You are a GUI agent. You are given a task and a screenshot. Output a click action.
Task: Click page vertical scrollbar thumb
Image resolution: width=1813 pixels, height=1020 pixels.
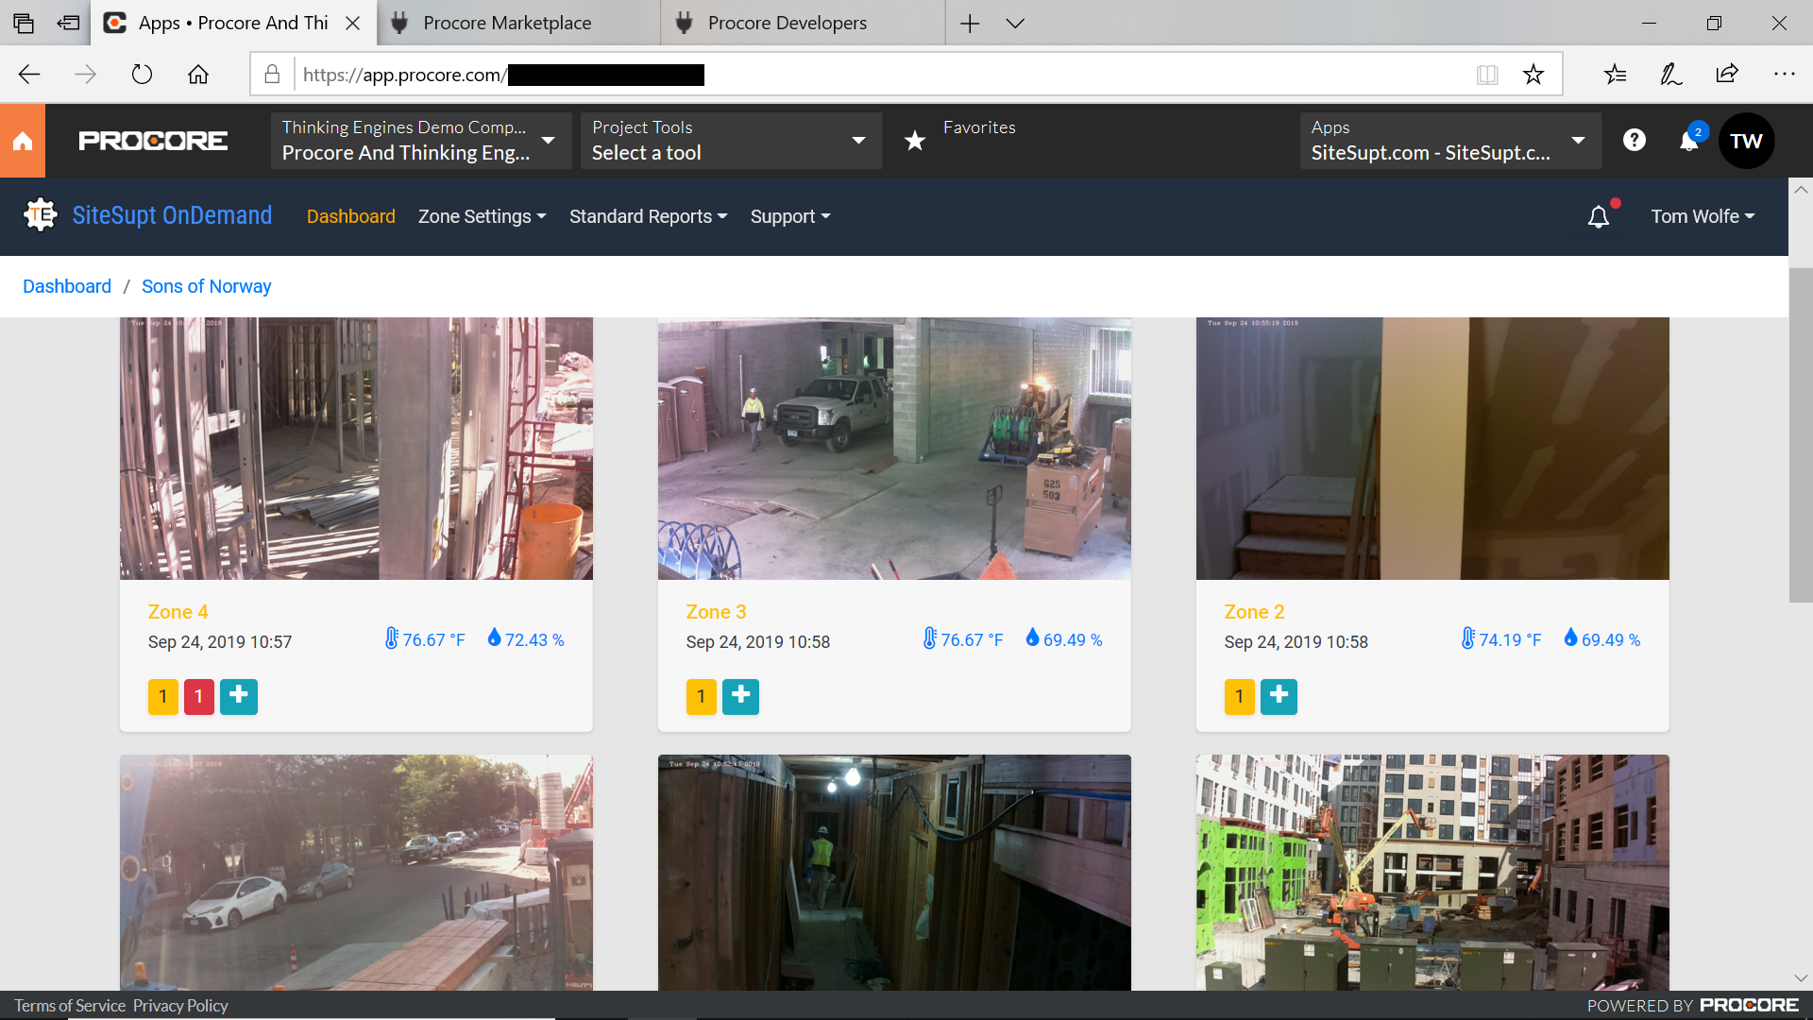click(1801, 434)
